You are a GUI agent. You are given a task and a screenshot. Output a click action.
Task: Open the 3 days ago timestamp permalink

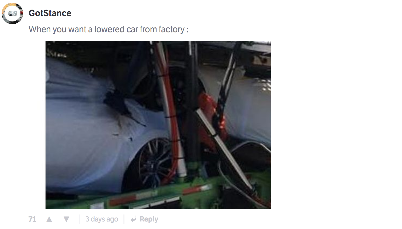(x=102, y=219)
